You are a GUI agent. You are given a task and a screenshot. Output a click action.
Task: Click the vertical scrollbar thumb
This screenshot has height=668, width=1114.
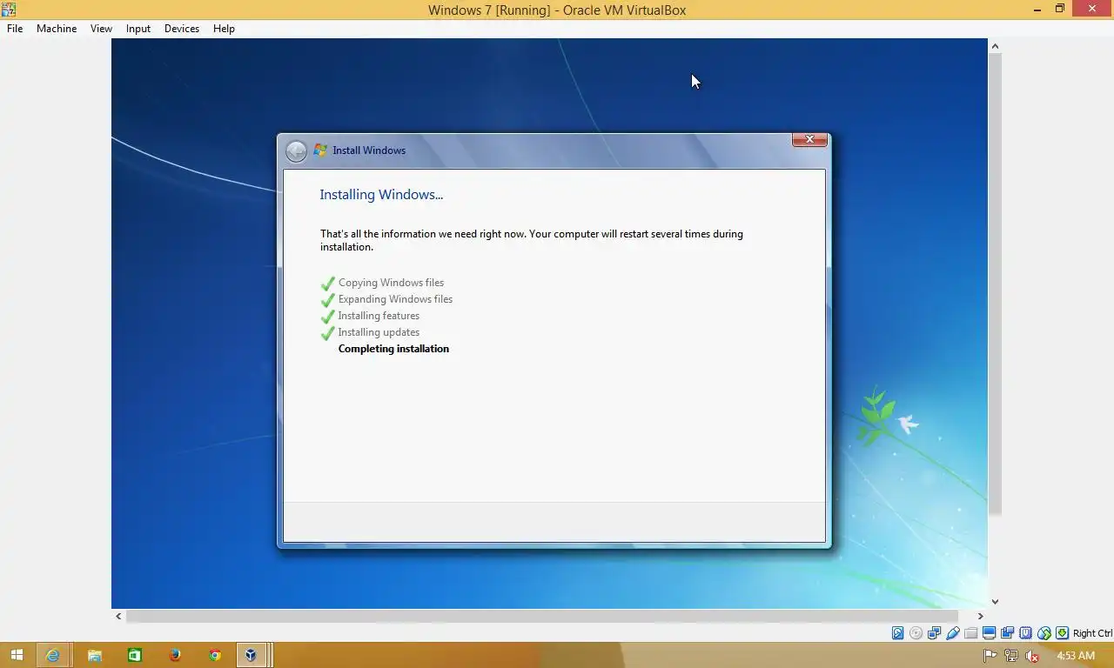[x=995, y=284]
